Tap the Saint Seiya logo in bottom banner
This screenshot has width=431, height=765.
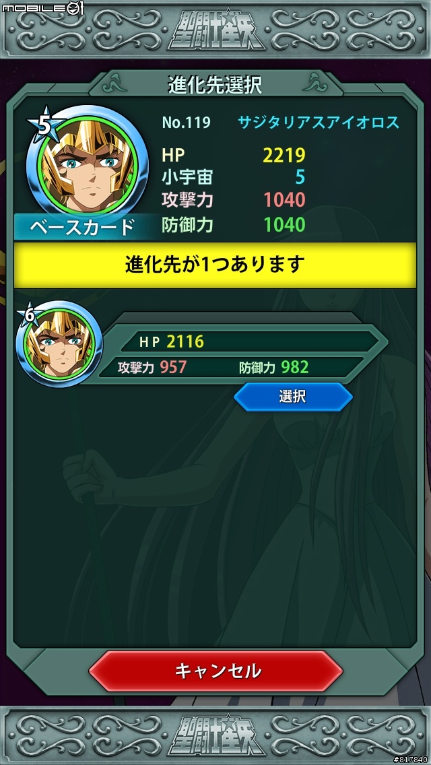click(x=216, y=735)
